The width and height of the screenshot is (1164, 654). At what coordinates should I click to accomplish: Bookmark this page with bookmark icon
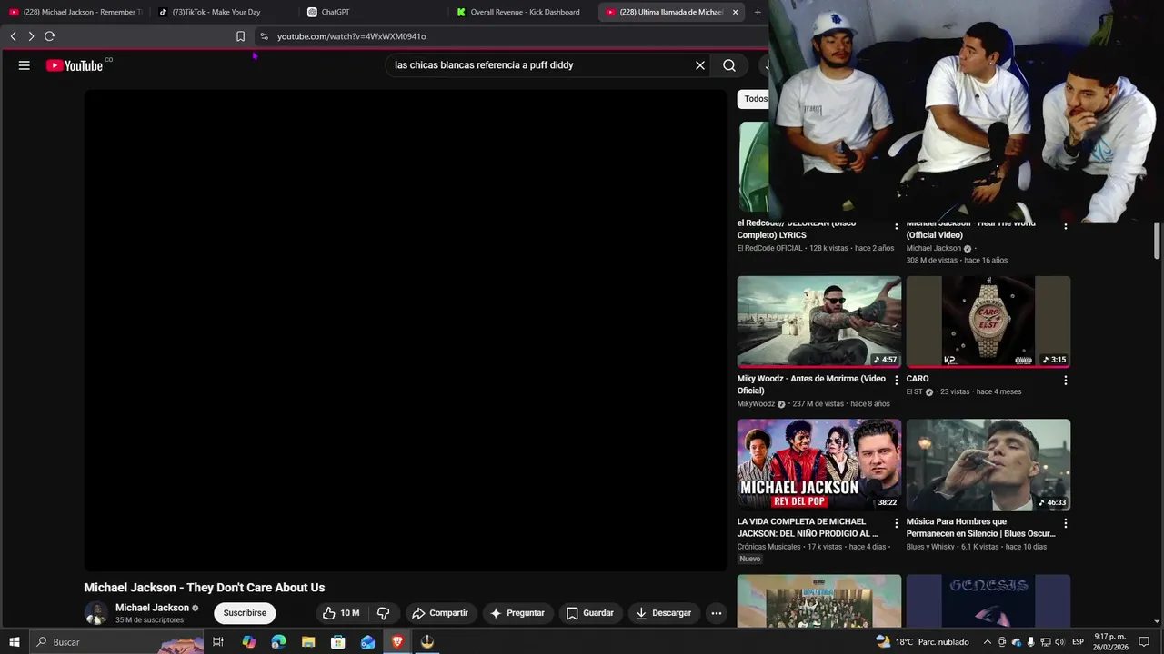pos(240,36)
